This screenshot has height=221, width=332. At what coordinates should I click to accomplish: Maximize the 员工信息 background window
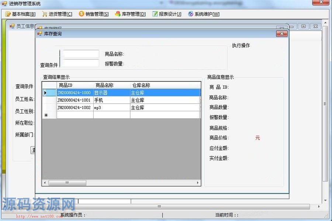(x=304, y=26)
